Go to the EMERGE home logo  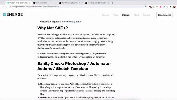point(13,14)
